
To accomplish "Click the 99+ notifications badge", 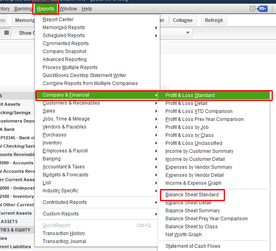I will [x=262, y=9].
